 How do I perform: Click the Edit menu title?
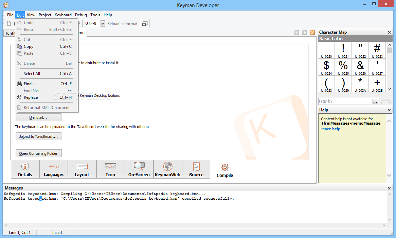[20, 15]
